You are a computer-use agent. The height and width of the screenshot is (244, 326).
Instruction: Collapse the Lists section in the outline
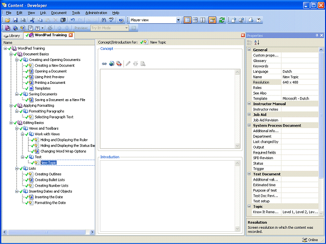[x=17, y=168]
